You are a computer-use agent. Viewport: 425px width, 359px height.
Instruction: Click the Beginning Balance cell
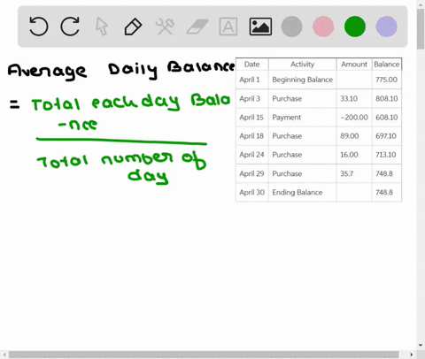pyautogui.click(x=303, y=80)
